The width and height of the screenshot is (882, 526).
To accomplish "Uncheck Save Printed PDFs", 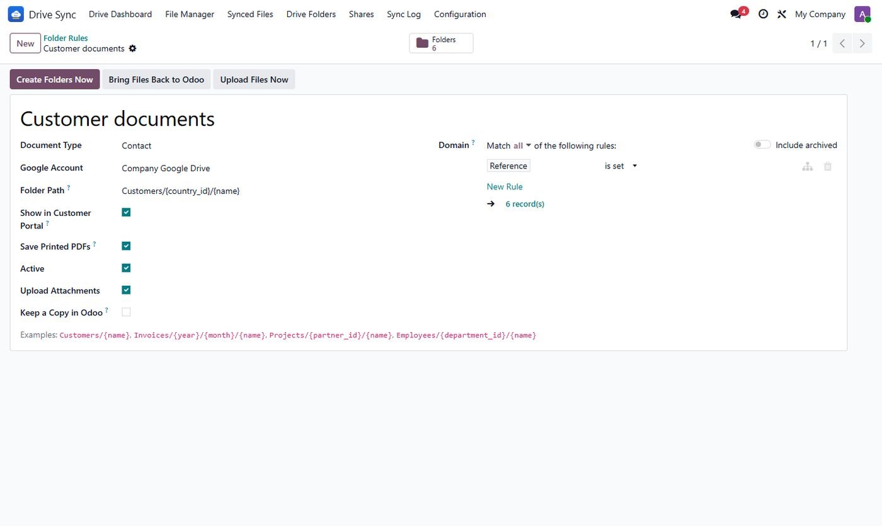I will [126, 246].
